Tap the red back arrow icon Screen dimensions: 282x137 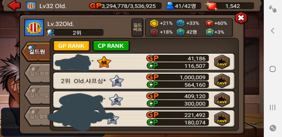pyautogui.click(x=14, y=6)
